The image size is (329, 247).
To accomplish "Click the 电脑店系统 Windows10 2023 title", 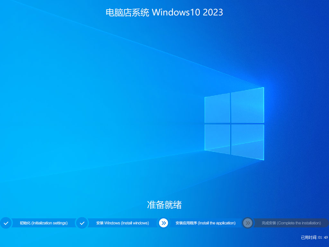I will 164,12.
